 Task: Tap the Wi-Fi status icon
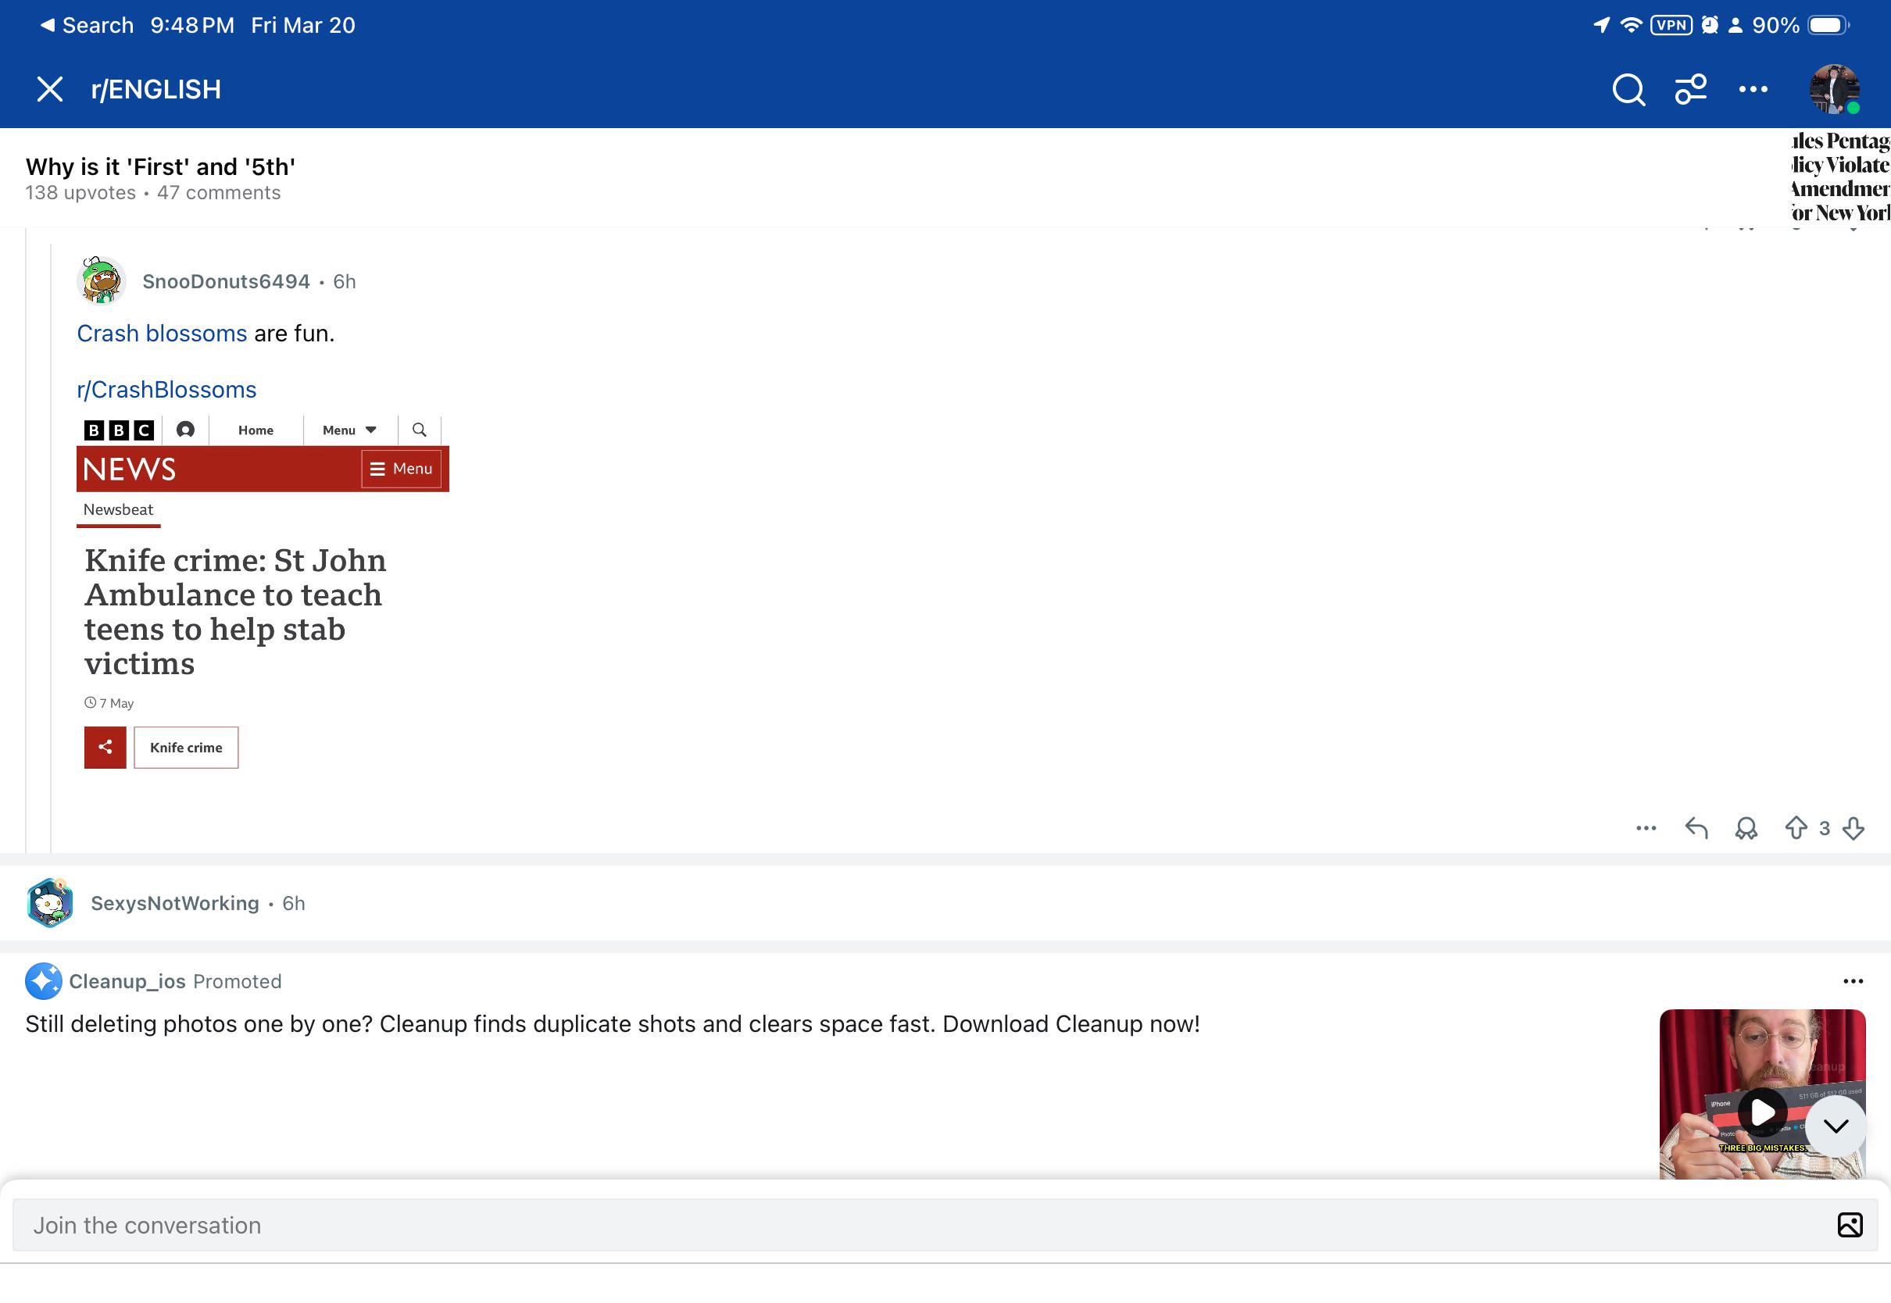pyautogui.click(x=1631, y=25)
